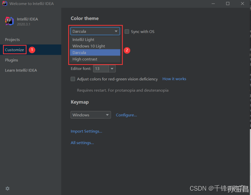Open keymap Configure... link

[x=126, y=115]
